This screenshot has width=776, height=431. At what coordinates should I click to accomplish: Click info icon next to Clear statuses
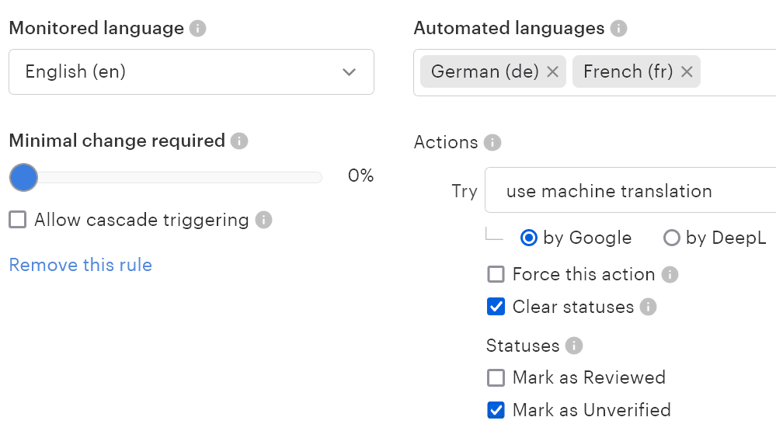point(649,307)
